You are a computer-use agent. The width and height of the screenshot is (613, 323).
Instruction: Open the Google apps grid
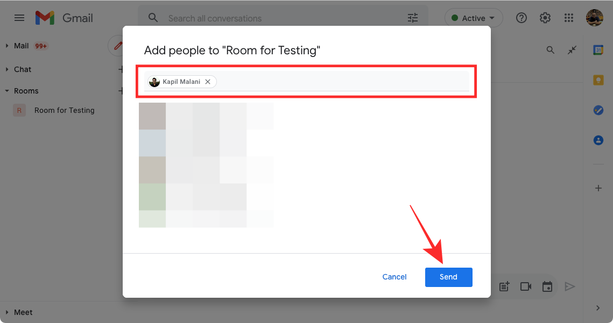point(569,18)
